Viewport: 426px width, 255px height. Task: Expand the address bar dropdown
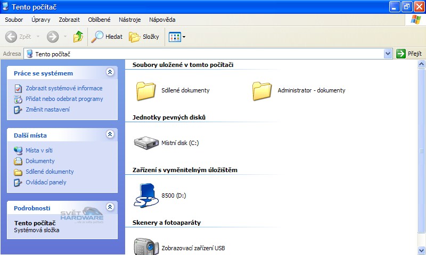[x=388, y=54]
